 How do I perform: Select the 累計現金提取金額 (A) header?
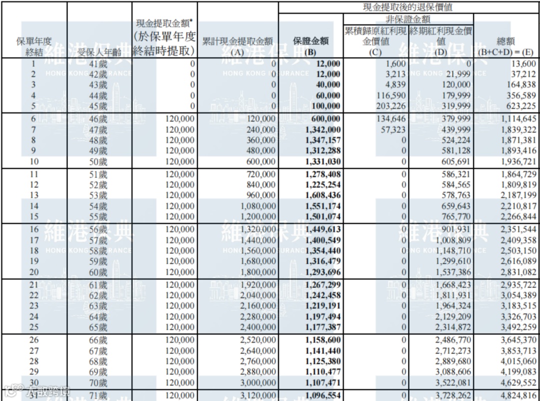coord(237,46)
